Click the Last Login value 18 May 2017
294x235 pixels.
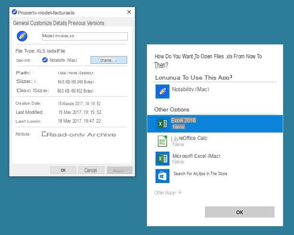click(x=80, y=121)
